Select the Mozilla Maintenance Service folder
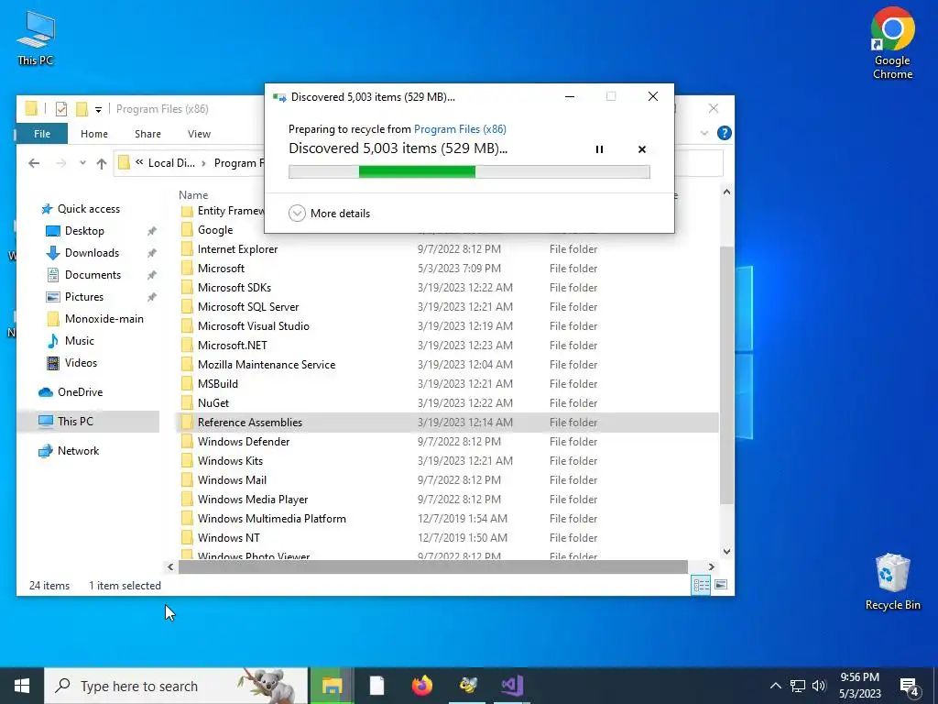Screen dimensions: 938x704 (267, 365)
